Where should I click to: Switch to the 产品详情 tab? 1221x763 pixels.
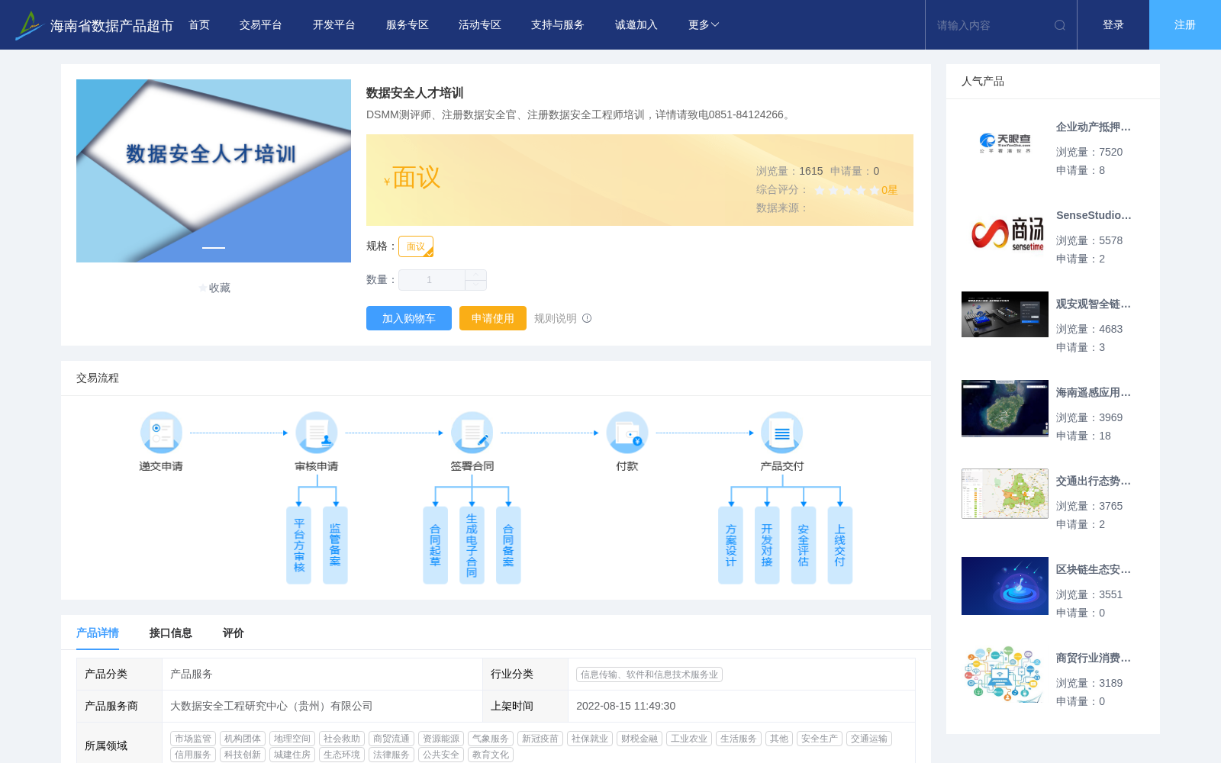pos(98,633)
